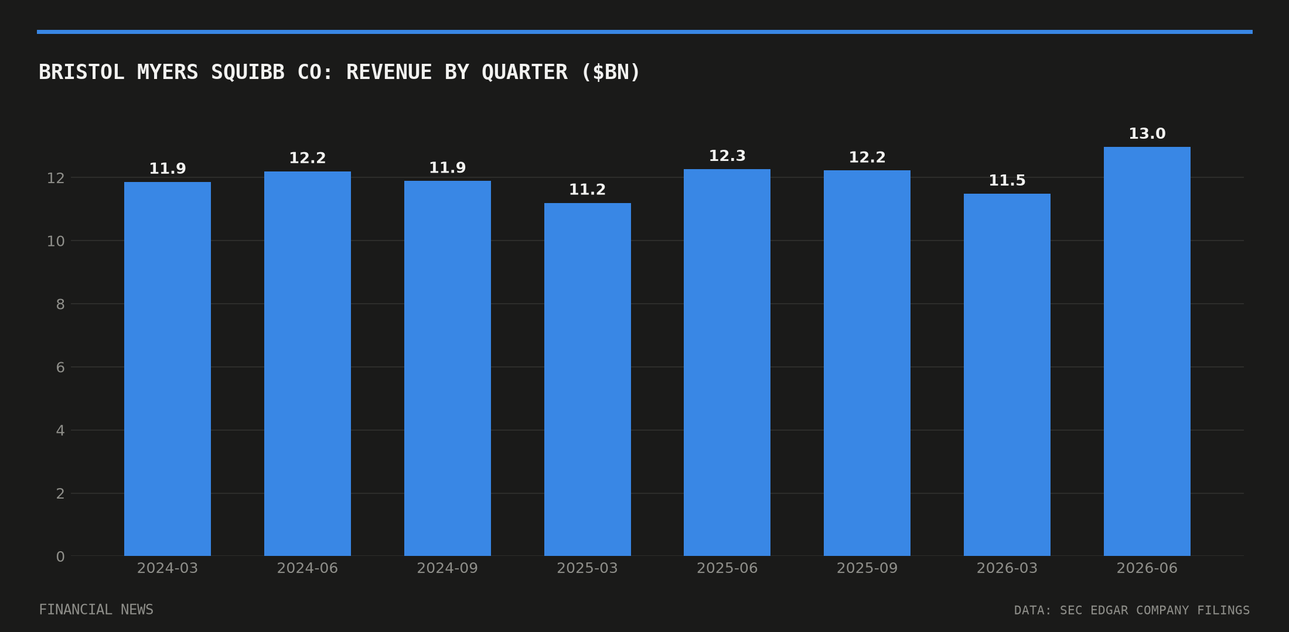Click the 11.9 label above 2024-03
Screen dimensions: 1289x632
tap(168, 169)
